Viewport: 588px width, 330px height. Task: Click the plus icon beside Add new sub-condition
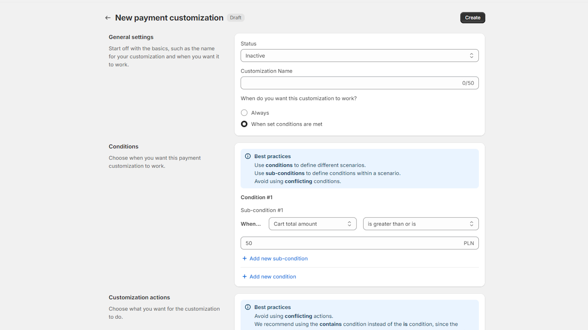(245, 258)
